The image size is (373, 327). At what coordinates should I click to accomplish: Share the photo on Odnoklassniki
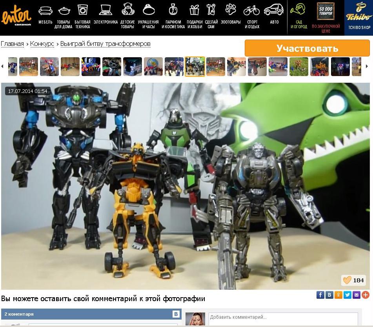[x=338, y=295]
